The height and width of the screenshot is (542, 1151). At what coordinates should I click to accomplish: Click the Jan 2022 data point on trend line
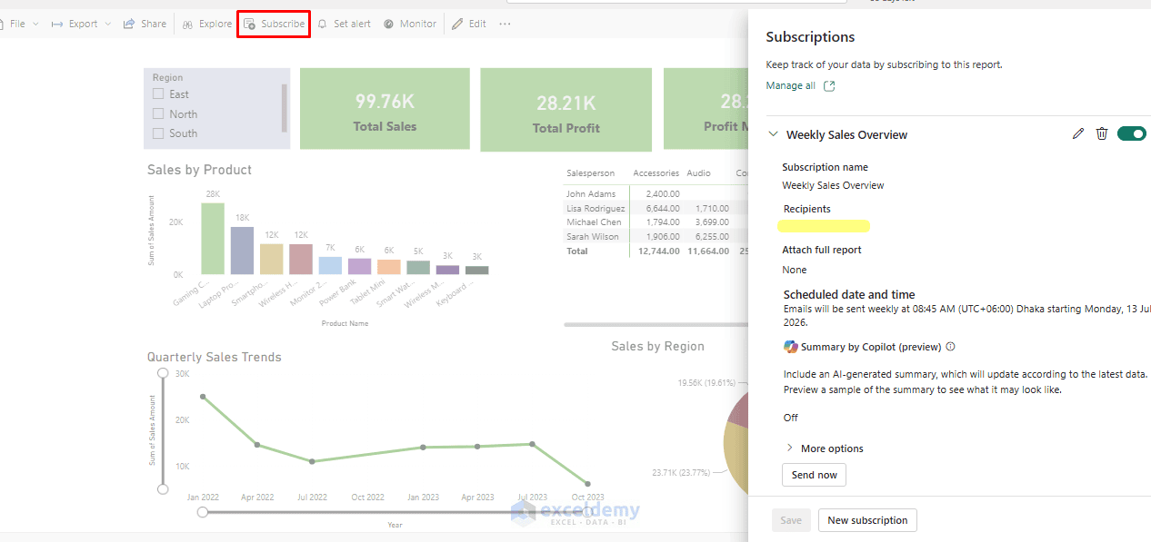203,397
